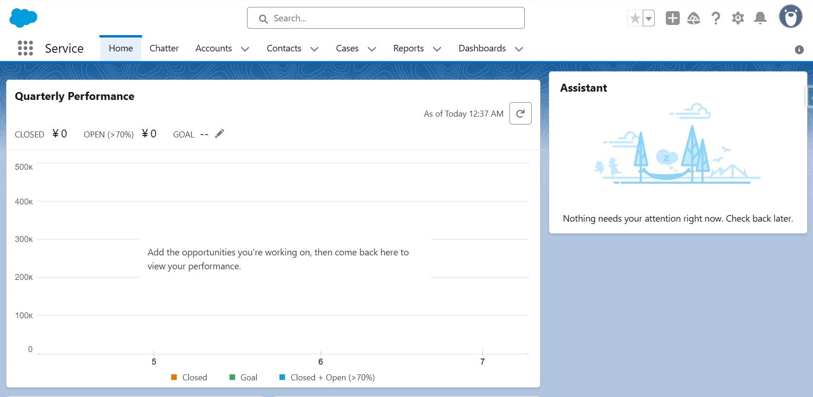
Task: Click the favorites star icon
Action: coord(635,19)
